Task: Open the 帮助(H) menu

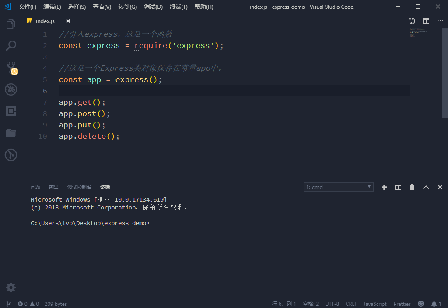Action: 204,7
